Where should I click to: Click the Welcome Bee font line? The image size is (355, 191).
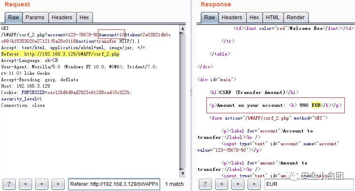point(293,28)
